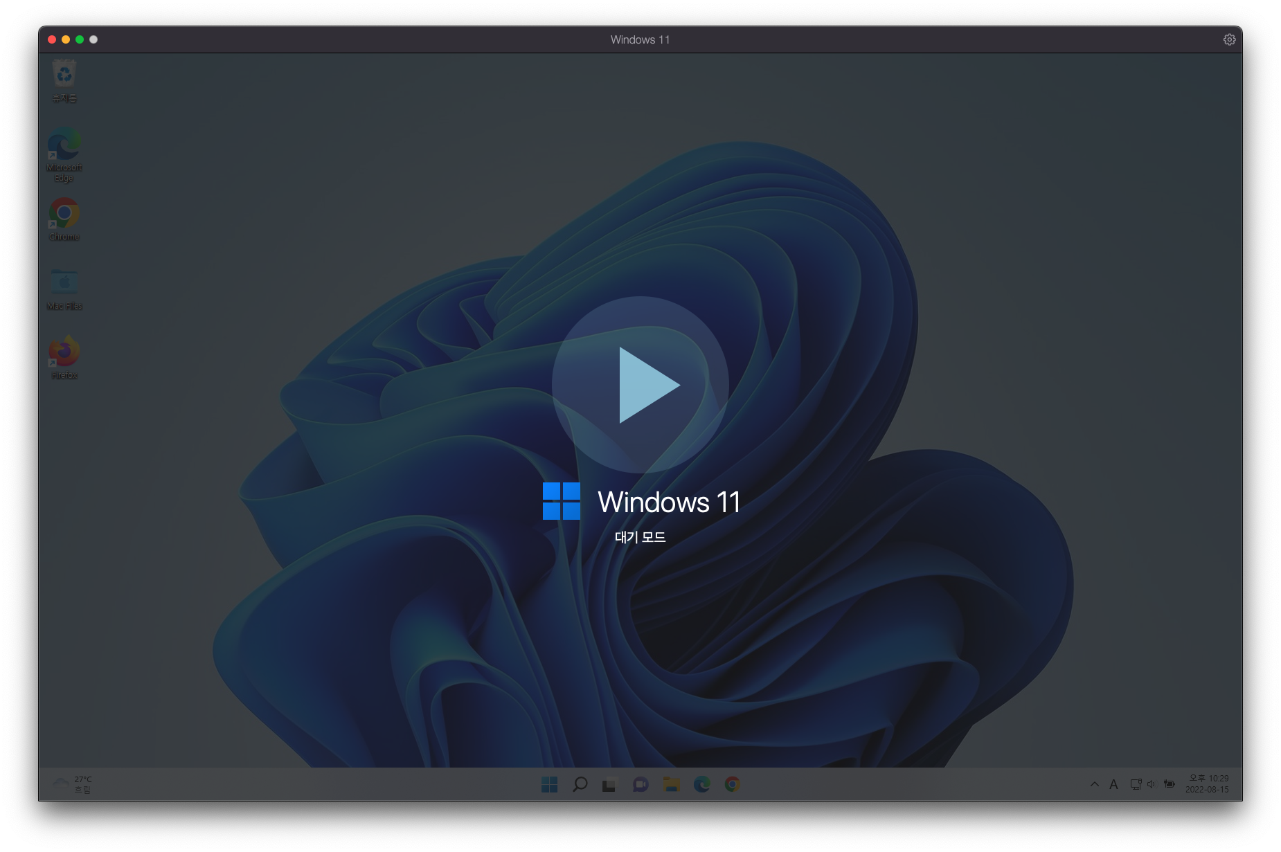Open the clock showing 10:29 and date
The image size is (1281, 852).
(1207, 784)
